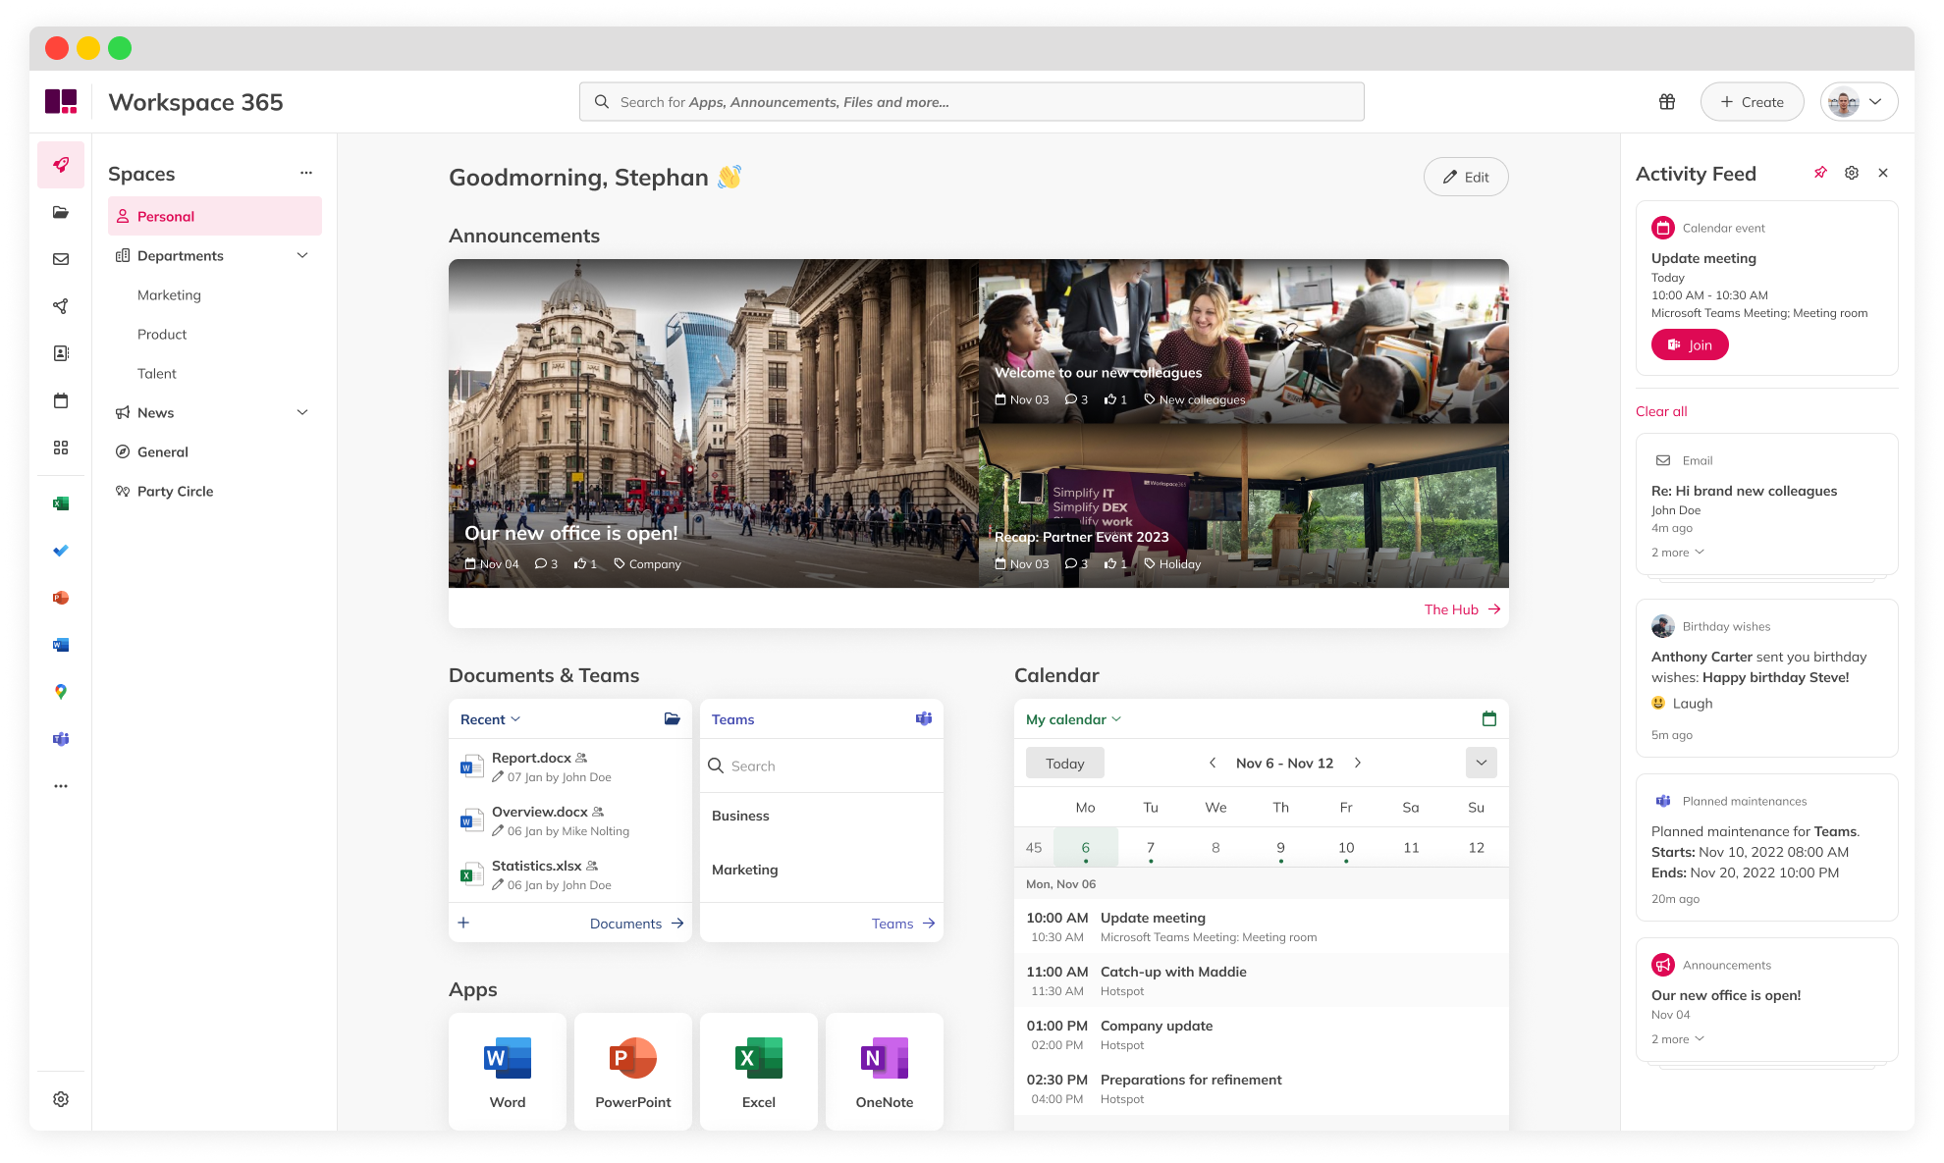Open 'Our new office is open!' announcement
Viewport: 1944px width, 1163px height.
(x=714, y=423)
